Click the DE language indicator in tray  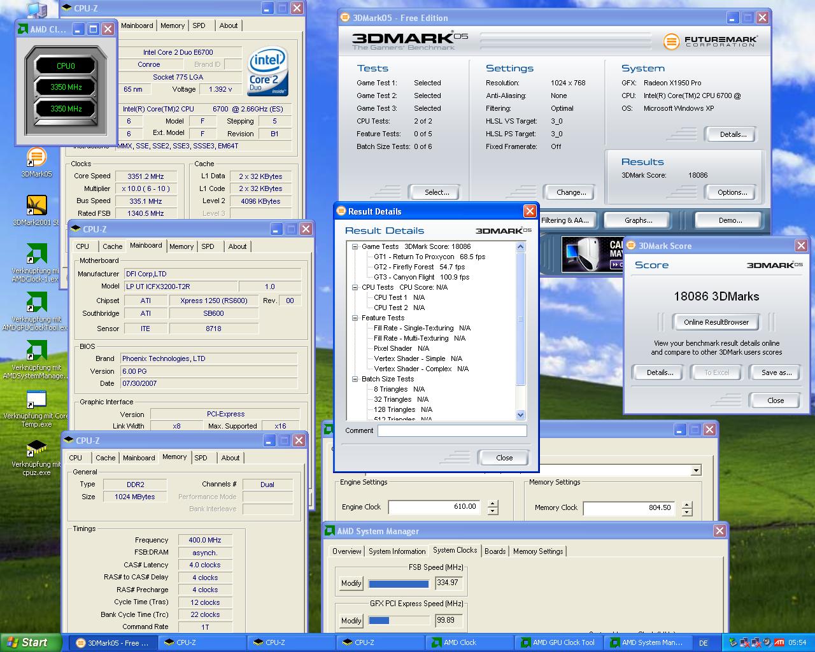tap(704, 642)
